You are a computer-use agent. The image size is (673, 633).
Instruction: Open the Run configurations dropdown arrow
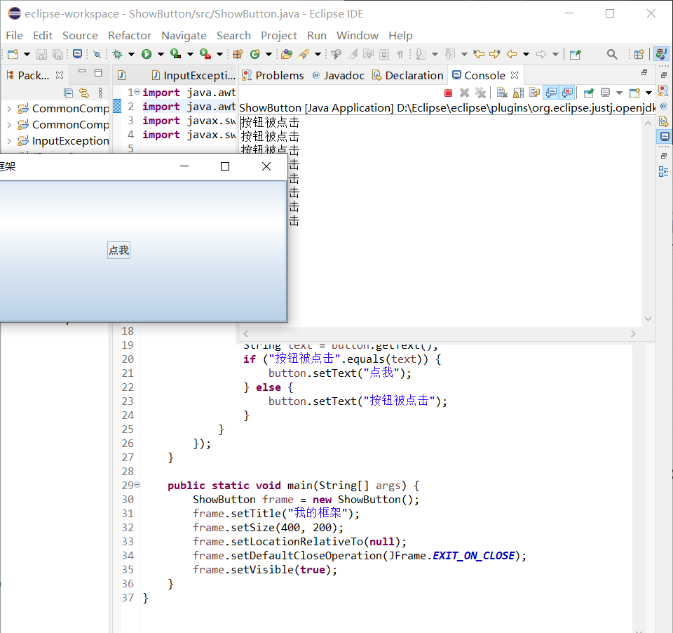tap(161, 54)
